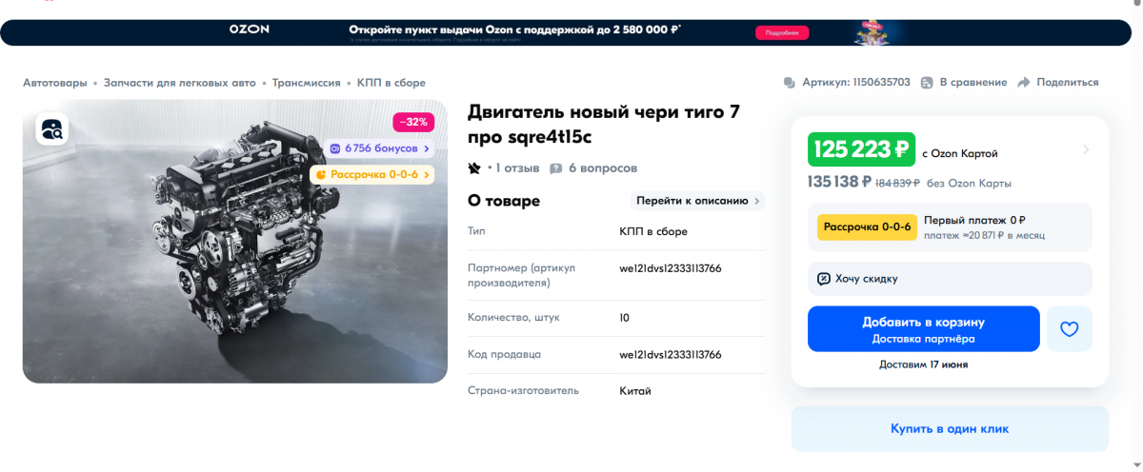Open the OZON logo in the top banner
Viewport: 1143px width, 472px height.
(250, 29)
